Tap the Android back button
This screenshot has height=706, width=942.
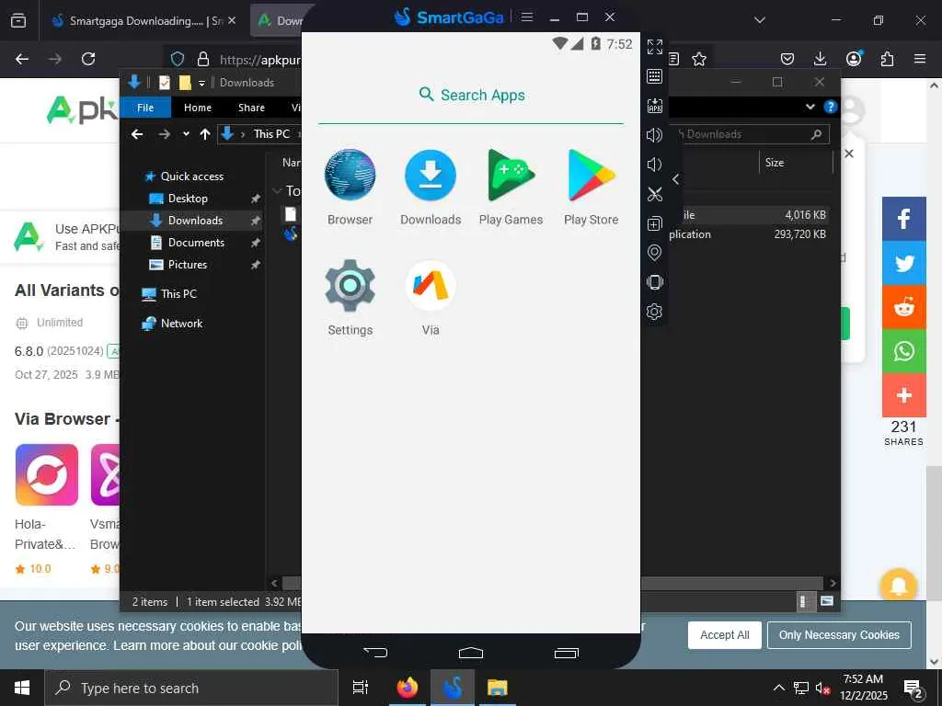pos(375,652)
